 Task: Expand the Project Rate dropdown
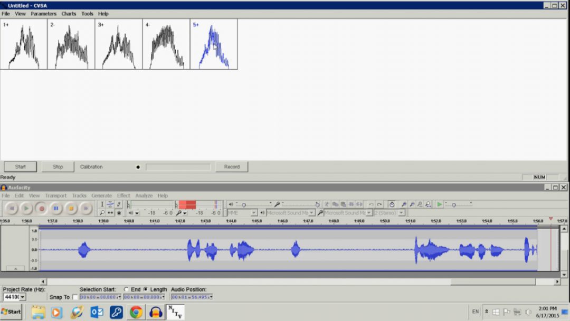tap(23, 297)
